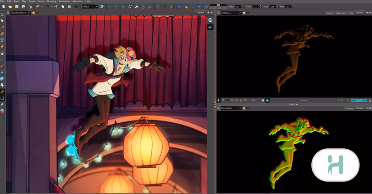Click the safe area icon in Display_2 bottom bar
Image resolution: width=372 pixels, height=194 pixels.
click(x=232, y=100)
